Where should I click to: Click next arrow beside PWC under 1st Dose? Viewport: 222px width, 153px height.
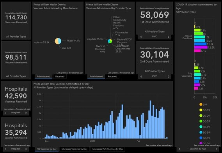[169, 37]
